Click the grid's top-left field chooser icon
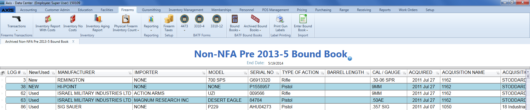The width and height of the screenshot is (530, 110). tap(2, 73)
